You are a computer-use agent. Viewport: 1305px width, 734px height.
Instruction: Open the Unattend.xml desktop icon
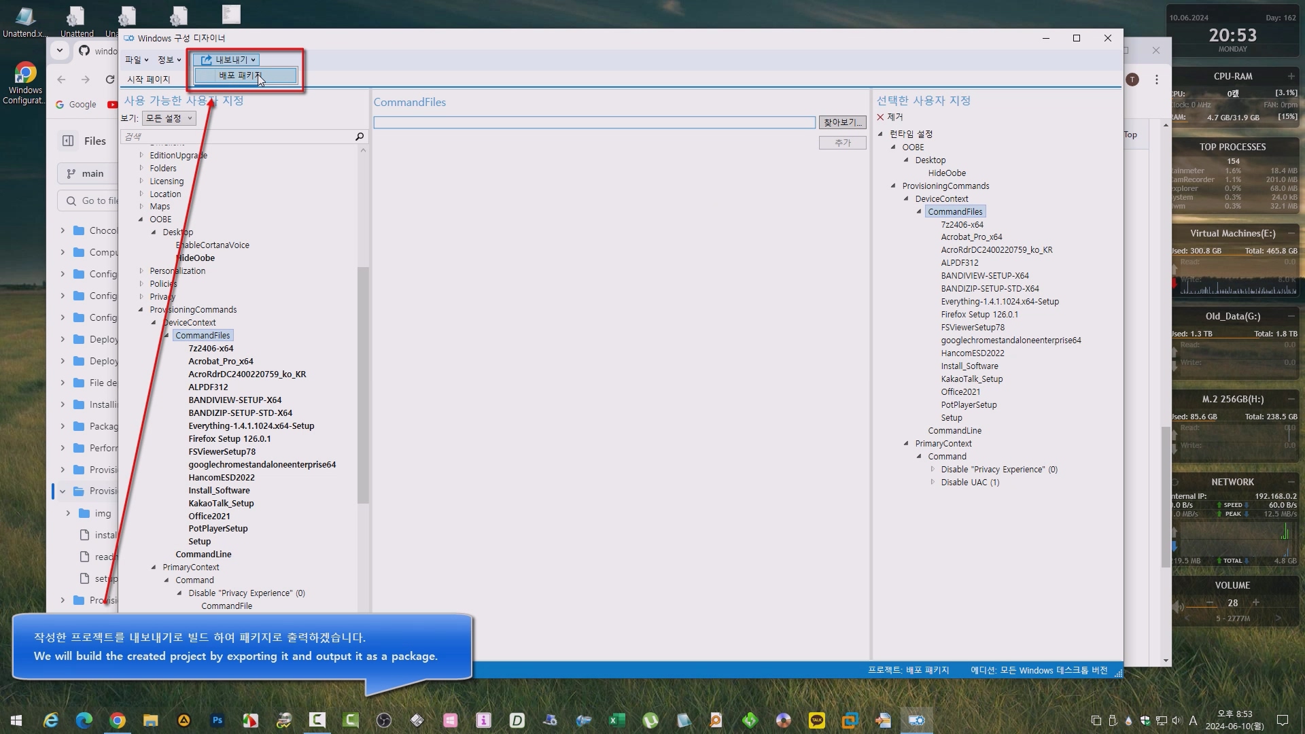coord(25,22)
